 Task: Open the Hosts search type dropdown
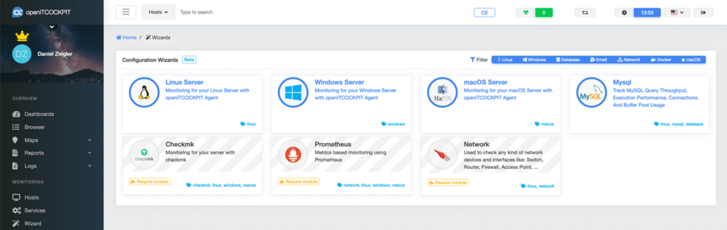click(x=158, y=12)
